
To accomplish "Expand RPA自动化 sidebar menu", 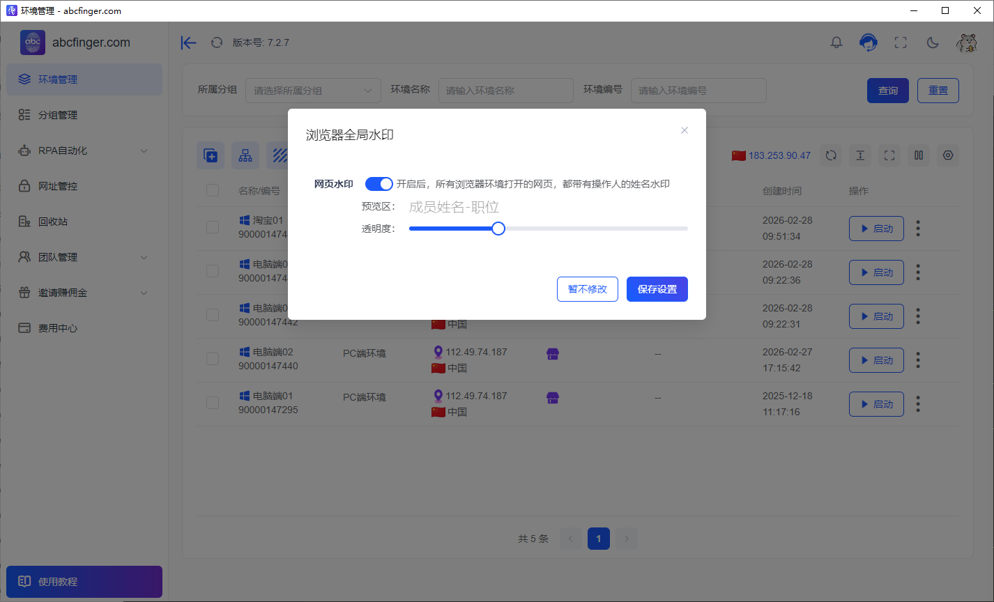I will click(84, 150).
